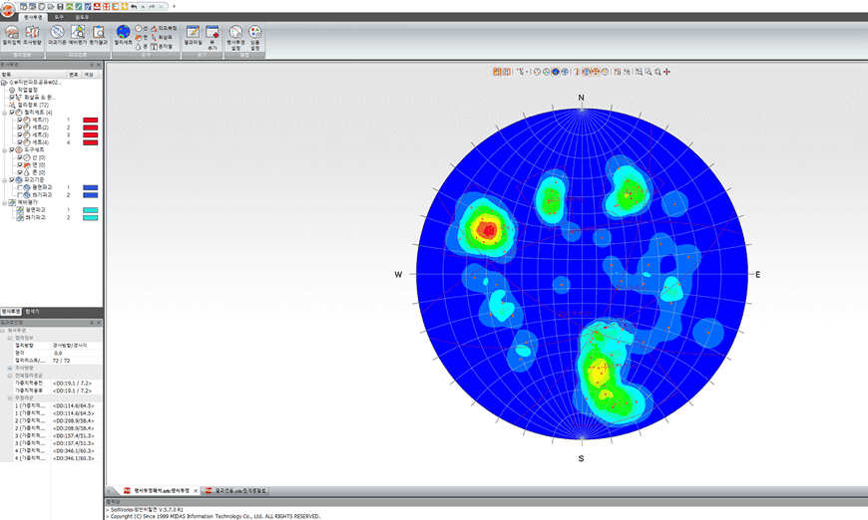Screen dimensions: 868x520
Task: Click the 뷰 추가 add view icon
Action: [x=213, y=38]
